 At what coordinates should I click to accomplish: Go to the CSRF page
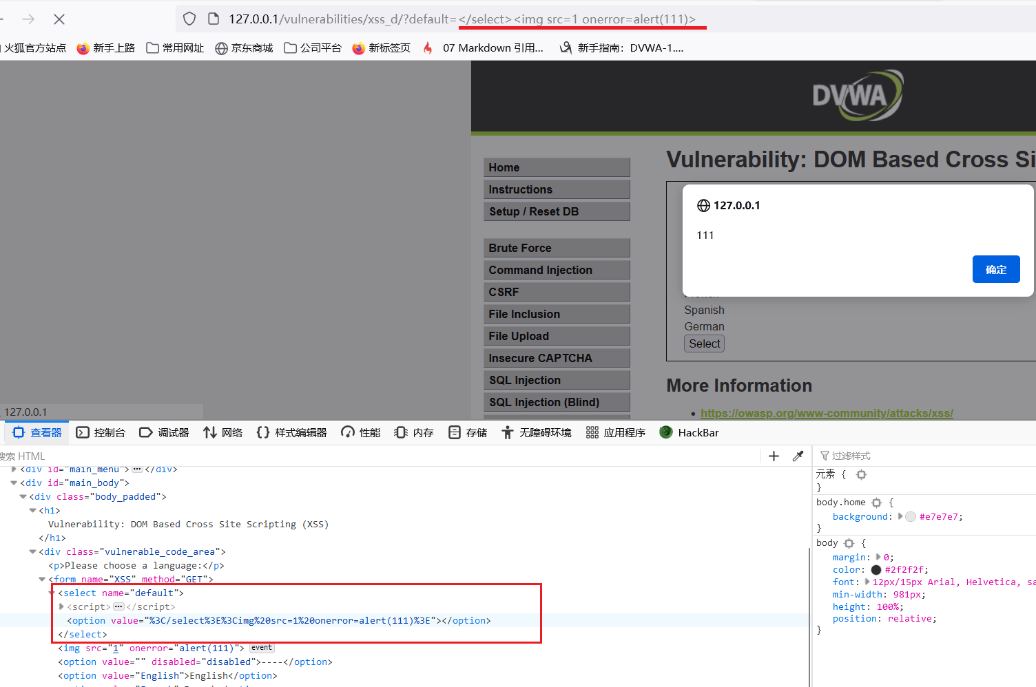(557, 292)
